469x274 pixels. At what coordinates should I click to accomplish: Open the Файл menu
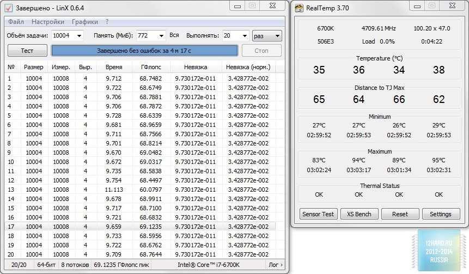click(x=16, y=22)
